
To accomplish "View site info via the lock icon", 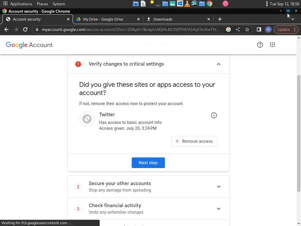I will [x=37, y=29].
